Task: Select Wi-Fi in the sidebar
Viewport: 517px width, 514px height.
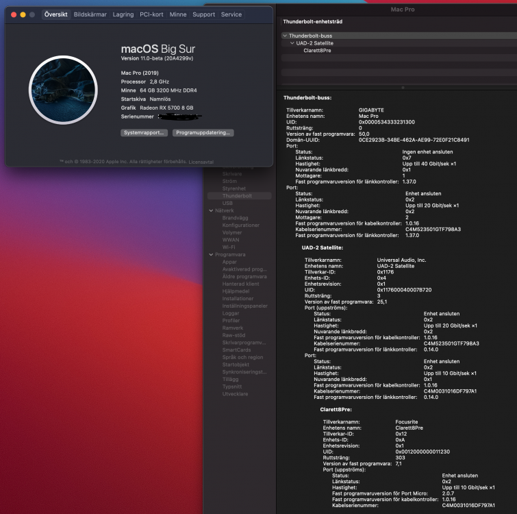Action: pos(229,247)
